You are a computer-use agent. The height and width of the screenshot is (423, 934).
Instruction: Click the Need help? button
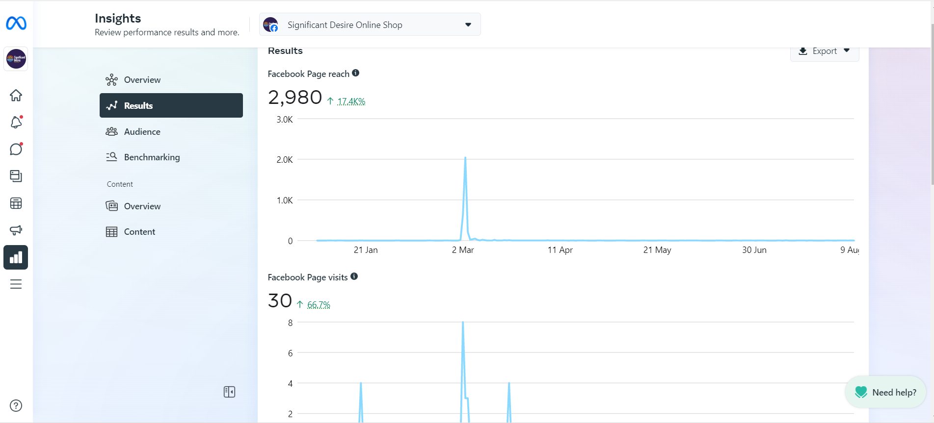tap(885, 392)
